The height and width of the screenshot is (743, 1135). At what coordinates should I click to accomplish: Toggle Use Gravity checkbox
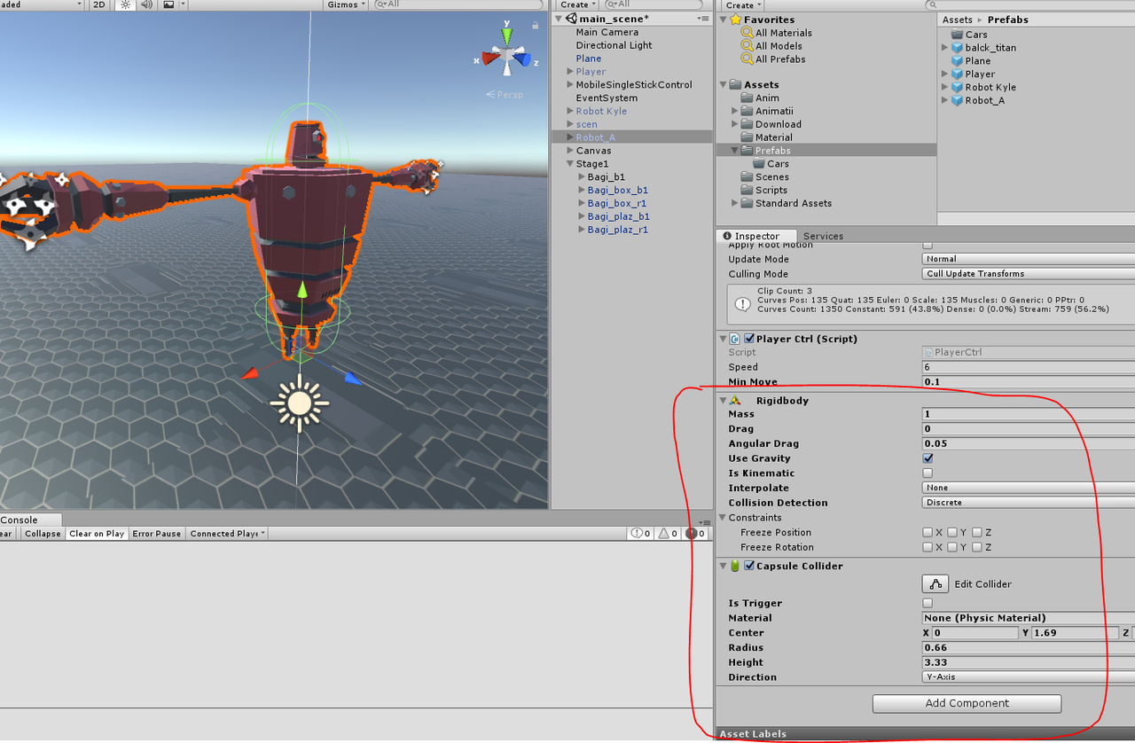click(x=928, y=458)
